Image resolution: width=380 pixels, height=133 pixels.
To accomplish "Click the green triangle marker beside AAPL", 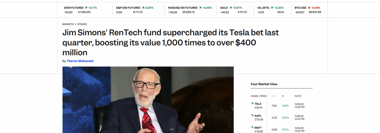I will (252, 115).
